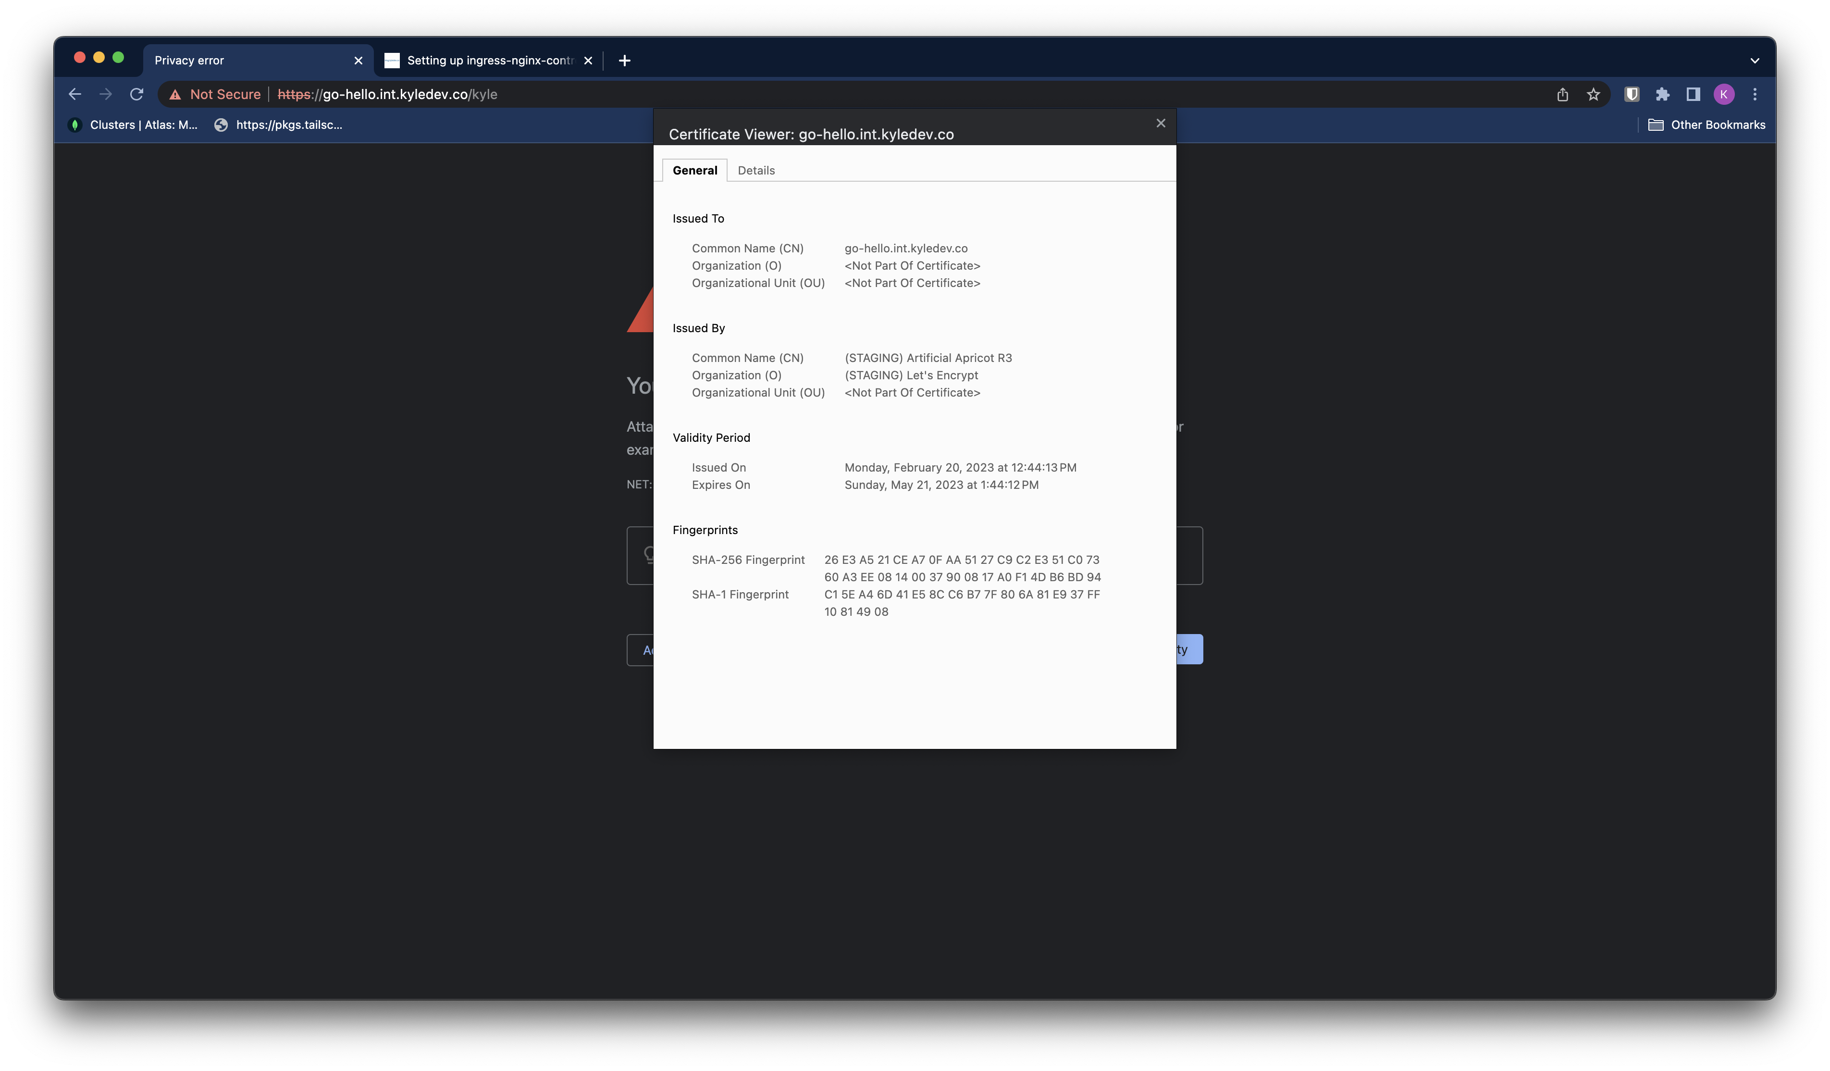This screenshot has height=1071, width=1830.
Task: Open the pkgs.tailsc bookmark
Action: 278,125
